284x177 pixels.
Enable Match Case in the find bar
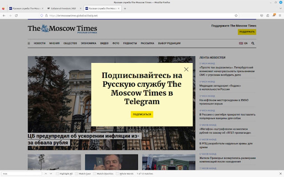76,173
